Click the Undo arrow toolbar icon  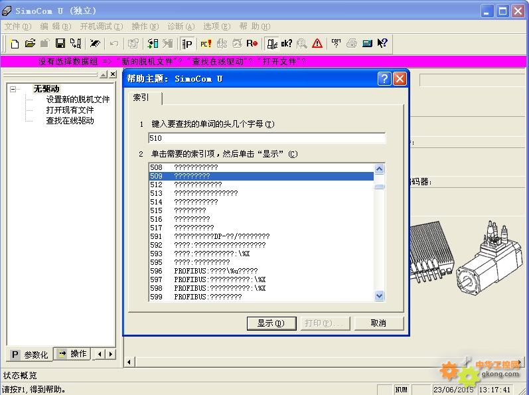[114, 44]
